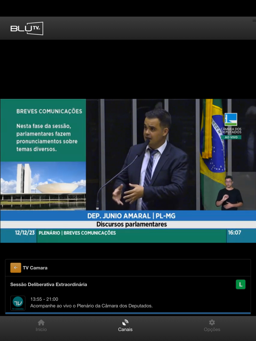Image resolution: width=256 pixels, height=341 pixels.
Task: Go back using orange arrow button
Action: 16,268
